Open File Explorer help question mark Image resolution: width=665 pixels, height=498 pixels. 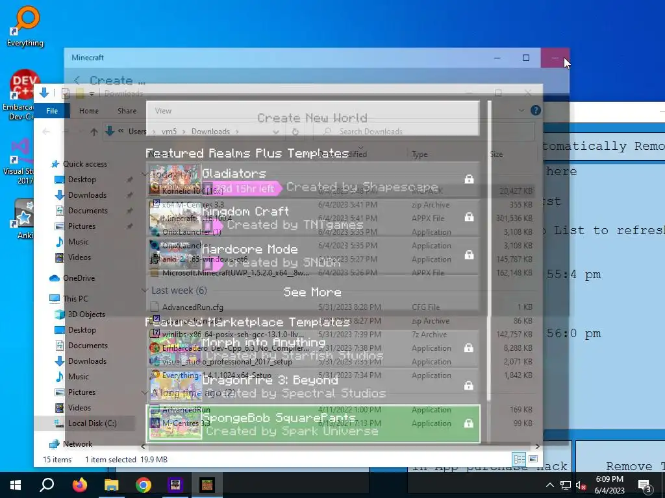tap(536, 110)
